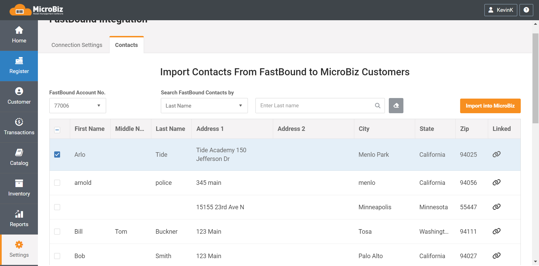Click the Minnesota state cell

(x=433, y=207)
